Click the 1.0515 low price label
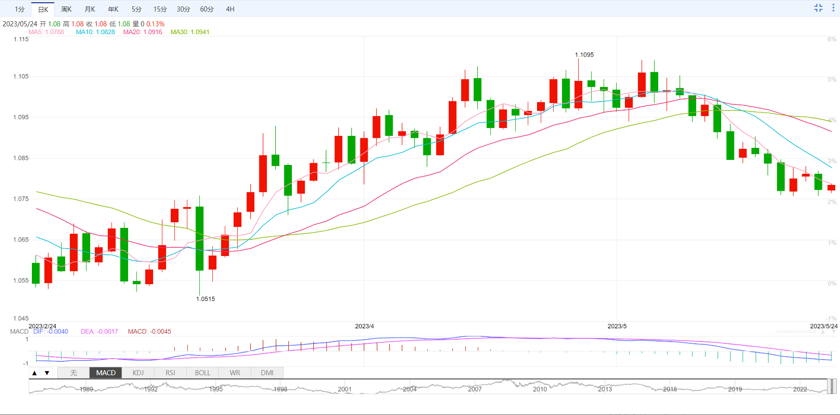Viewport: 840px width, 415px height. click(x=205, y=299)
